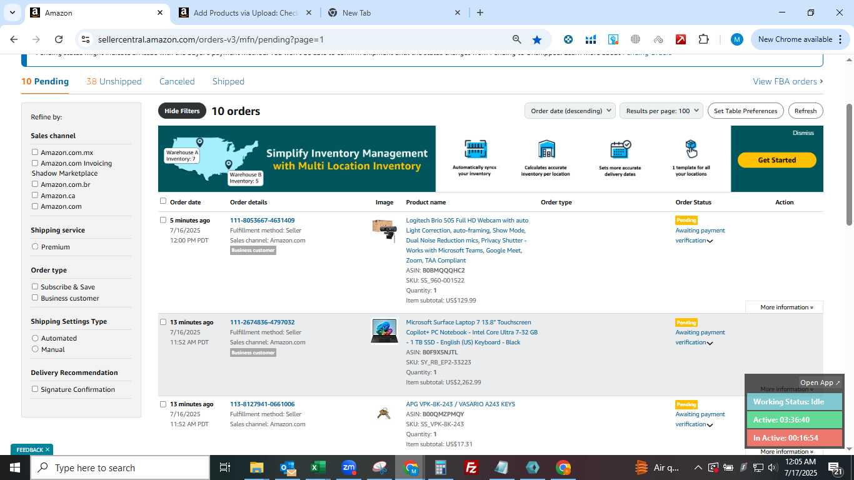The image size is (854, 480).
Task: Check the Amazon.ca sales channel filter
Action: 35,195
